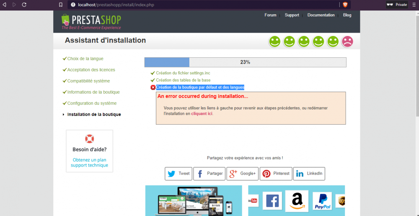
Task: Click the localhost address bar
Action: point(204,5)
